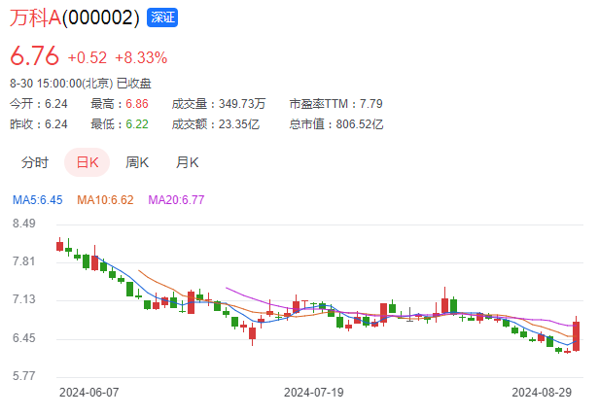Click the 8.49 y-axis label
This screenshot has height=415, width=599.
[23, 224]
